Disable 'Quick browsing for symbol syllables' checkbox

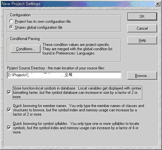pos(9,128)
